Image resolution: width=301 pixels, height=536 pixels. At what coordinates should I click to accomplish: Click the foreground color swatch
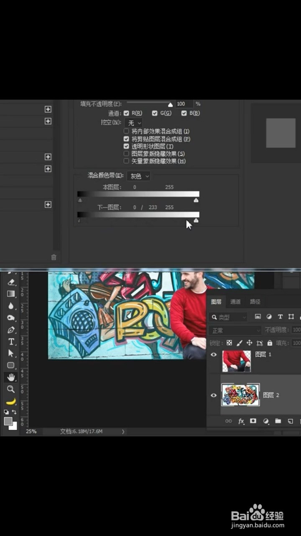[x=8, y=421]
